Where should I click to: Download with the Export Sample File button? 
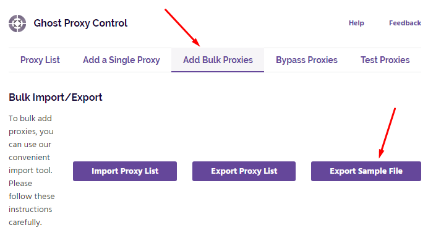point(366,171)
